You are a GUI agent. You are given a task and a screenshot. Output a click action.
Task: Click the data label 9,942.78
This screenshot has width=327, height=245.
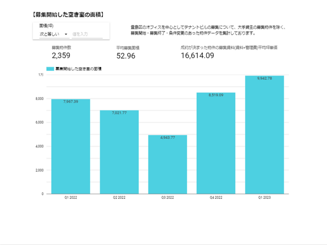coord(264,78)
